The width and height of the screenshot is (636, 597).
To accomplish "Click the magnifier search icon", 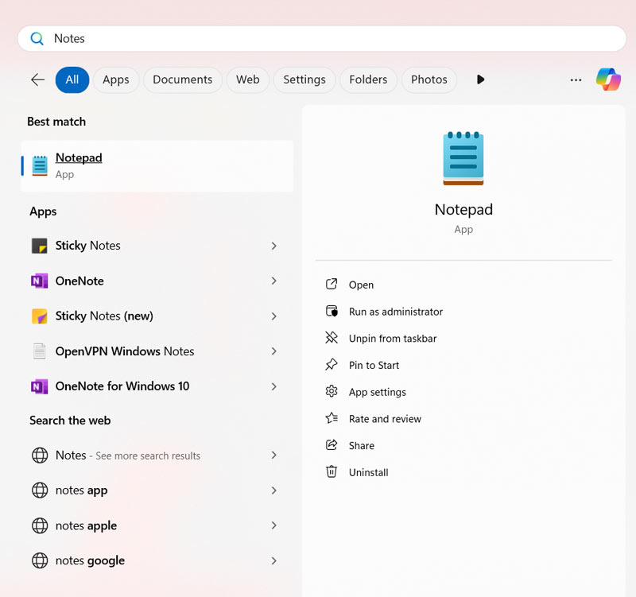I will [x=37, y=38].
